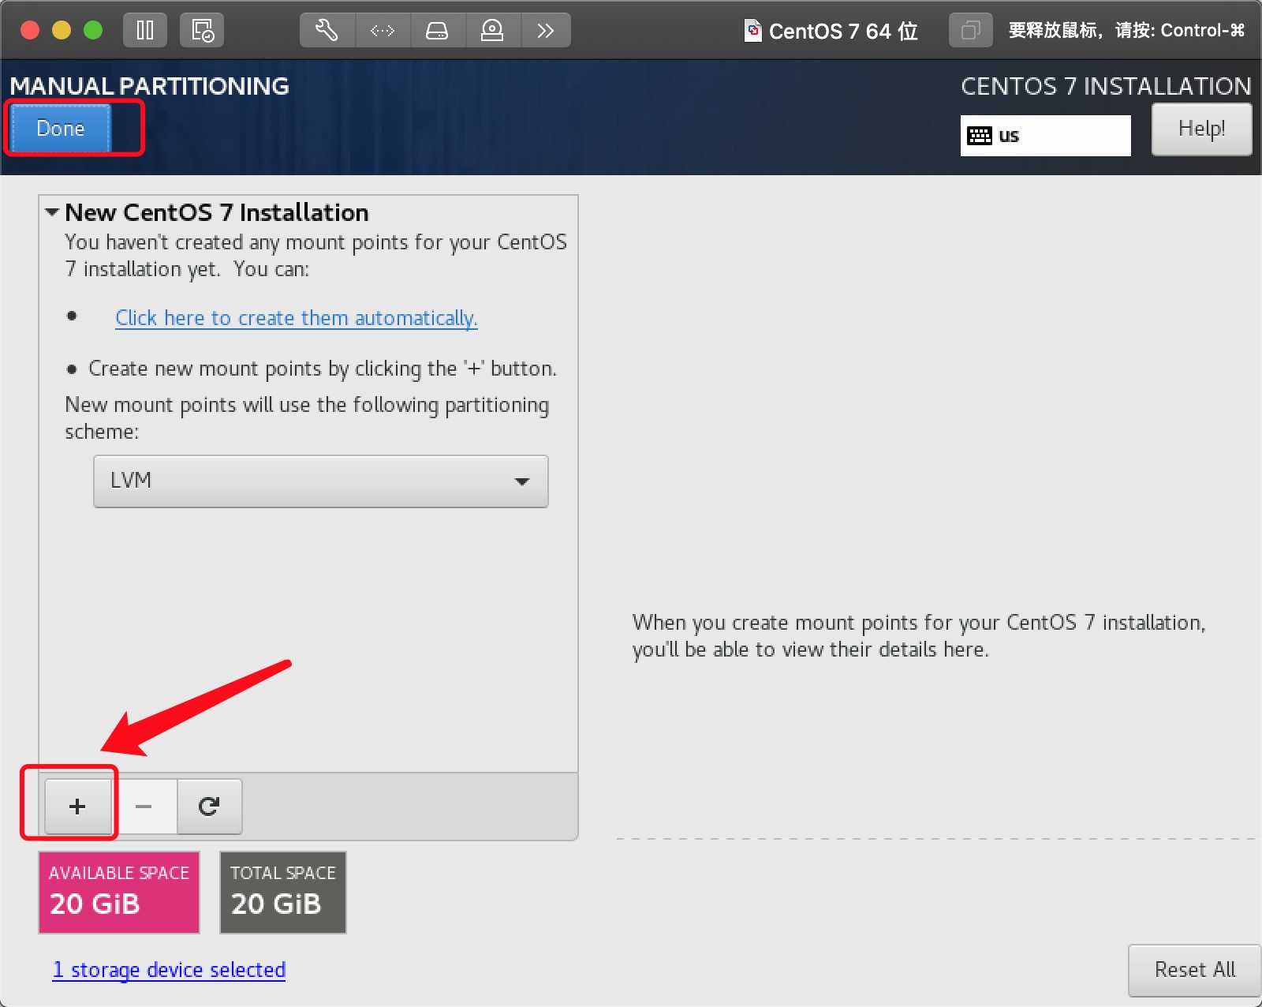This screenshot has height=1007, width=1262.
Task: Click Reset All button
Action: pyautogui.click(x=1194, y=970)
